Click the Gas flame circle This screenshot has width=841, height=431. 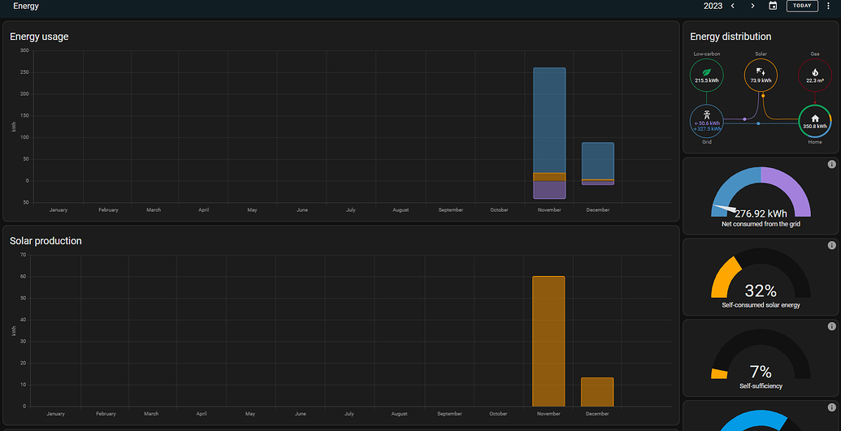tap(815, 75)
